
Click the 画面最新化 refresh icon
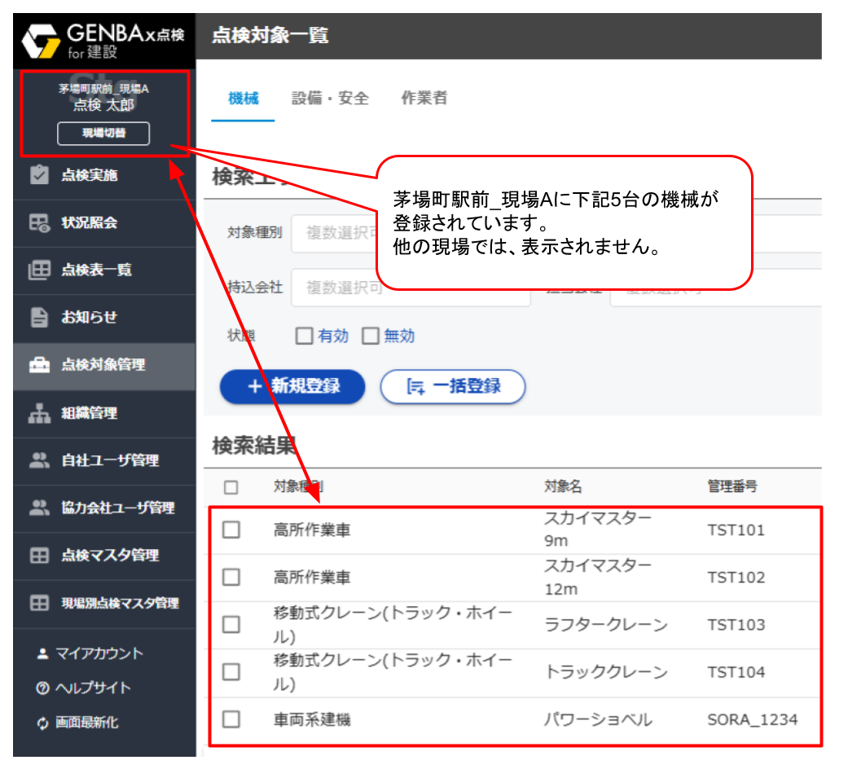pyautogui.click(x=43, y=723)
